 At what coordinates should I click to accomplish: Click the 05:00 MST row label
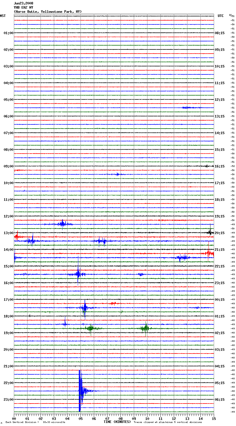[x=9, y=100]
